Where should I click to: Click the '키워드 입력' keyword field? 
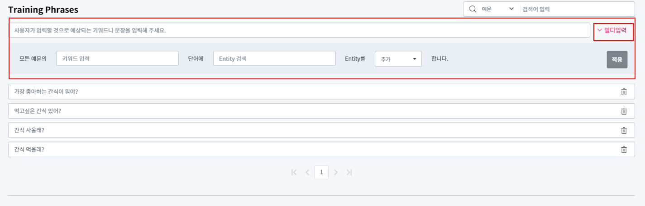pyautogui.click(x=117, y=59)
